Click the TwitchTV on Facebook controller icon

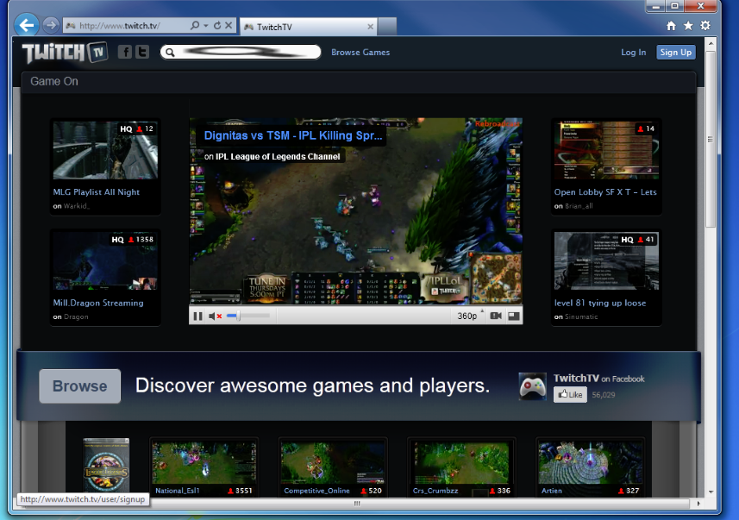(x=532, y=386)
